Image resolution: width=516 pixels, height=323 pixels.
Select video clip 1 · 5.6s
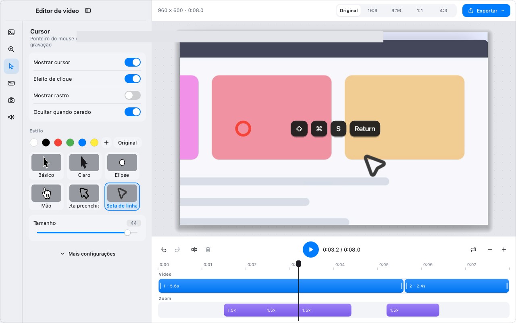coord(281,286)
